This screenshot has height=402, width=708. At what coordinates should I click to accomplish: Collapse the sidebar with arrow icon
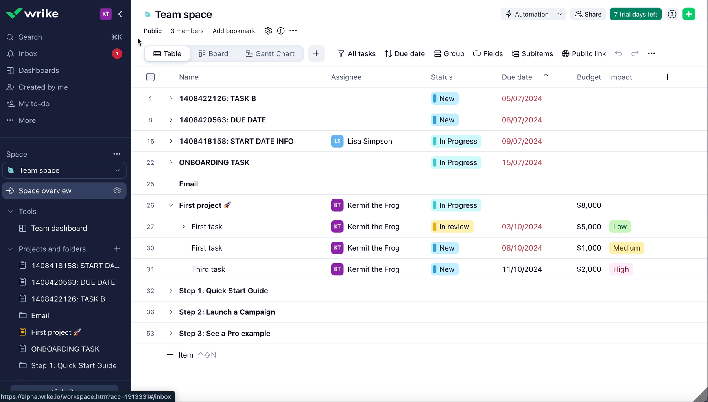[121, 14]
